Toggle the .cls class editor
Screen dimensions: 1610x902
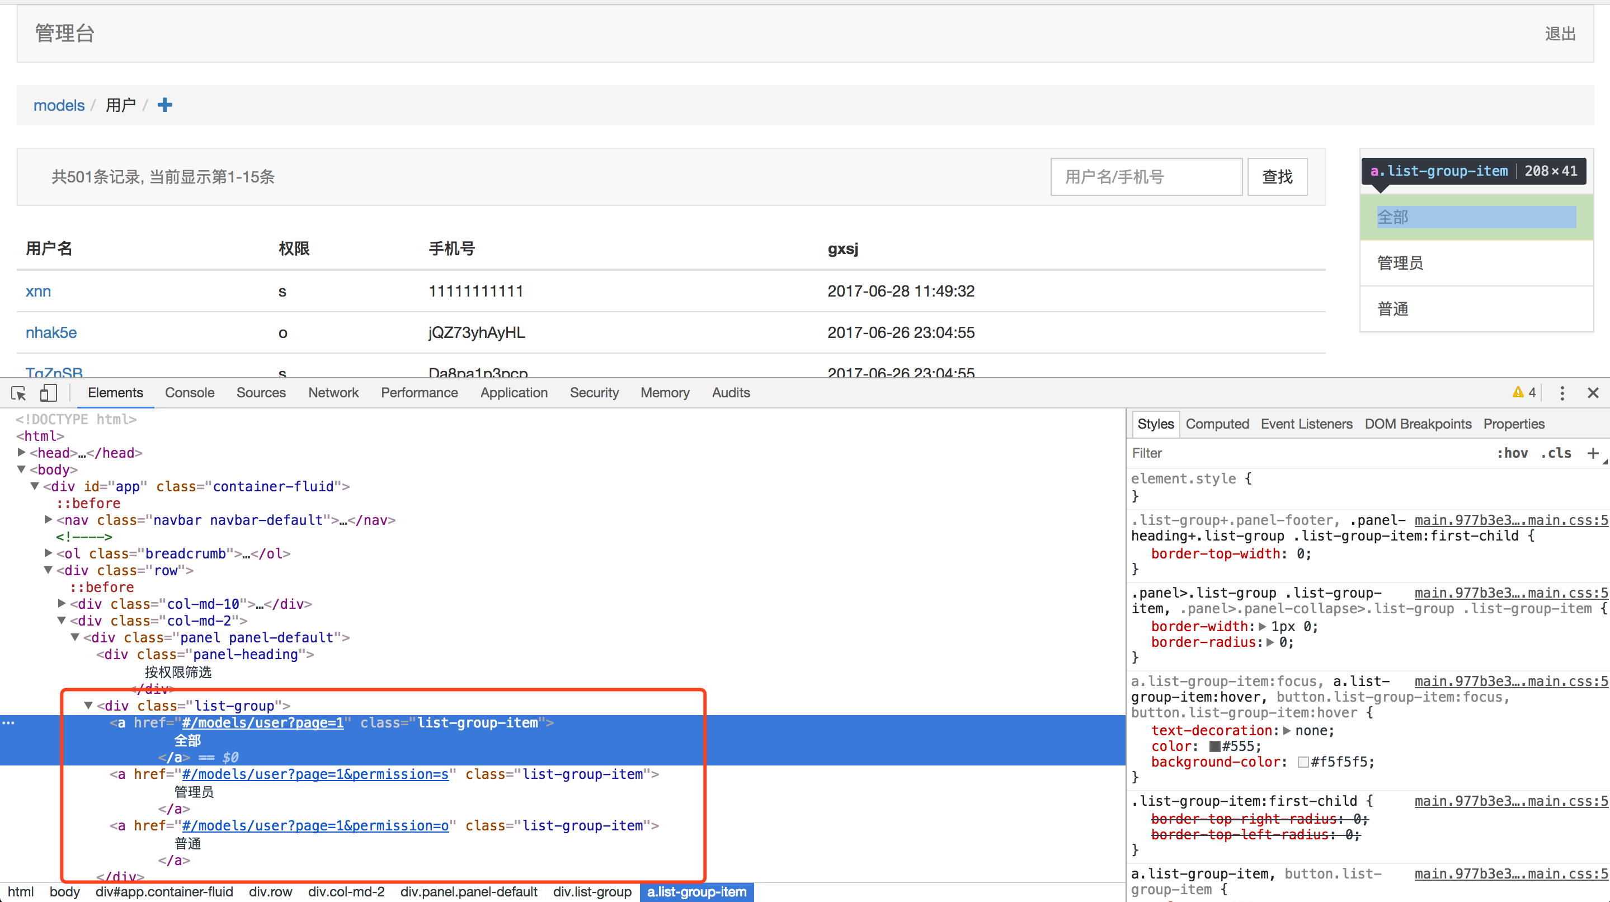pyautogui.click(x=1556, y=453)
